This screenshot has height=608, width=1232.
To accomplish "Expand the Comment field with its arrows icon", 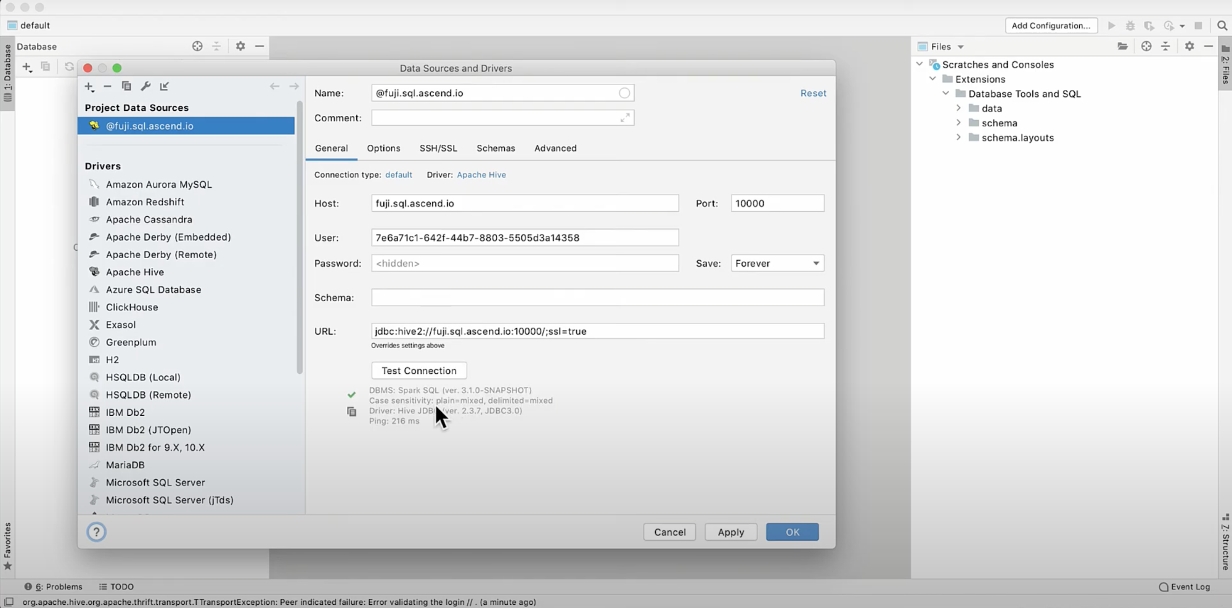I will pos(625,118).
